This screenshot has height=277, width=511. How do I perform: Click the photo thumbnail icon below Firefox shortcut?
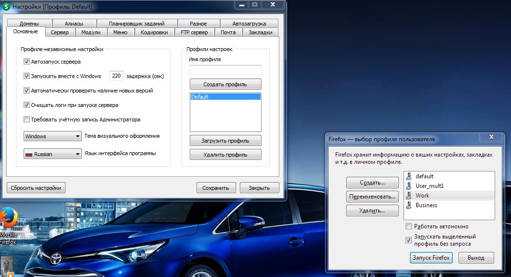point(7,266)
